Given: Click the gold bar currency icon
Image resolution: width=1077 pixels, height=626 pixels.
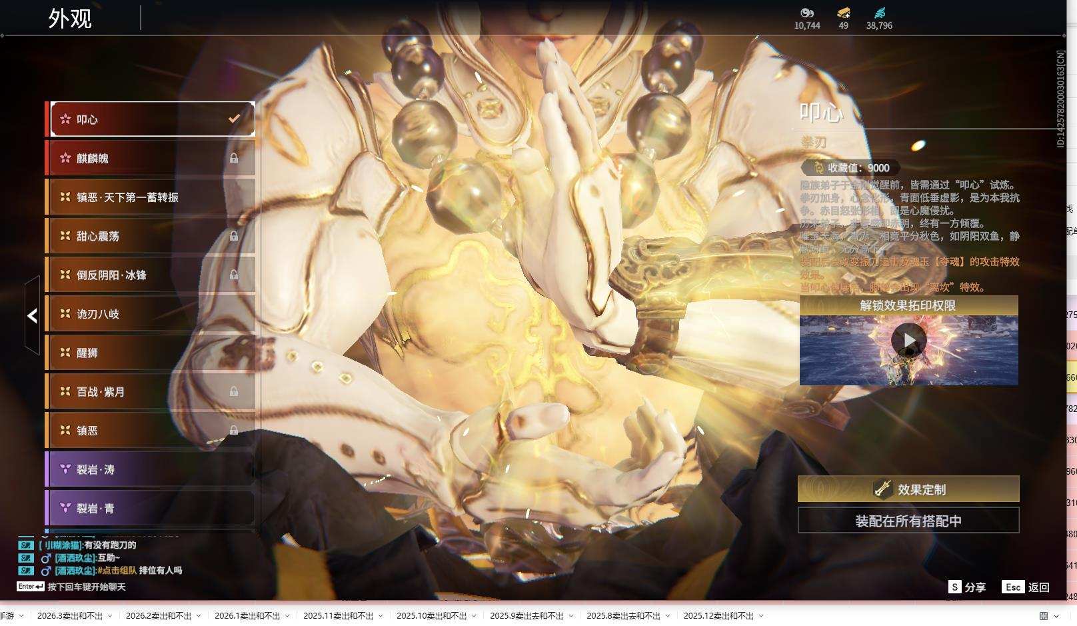Looking at the screenshot, I should pyautogui.click(x=844, y=13).
